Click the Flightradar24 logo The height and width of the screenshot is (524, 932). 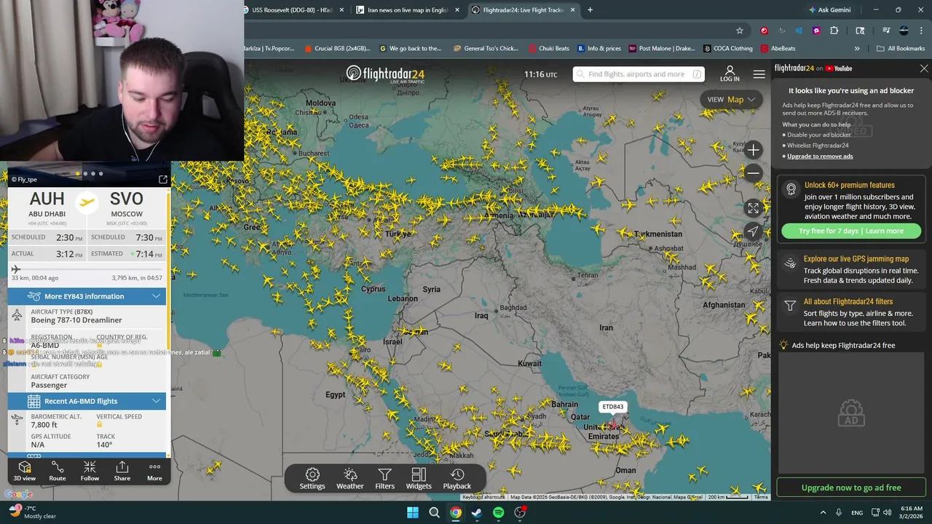(385, 74)
